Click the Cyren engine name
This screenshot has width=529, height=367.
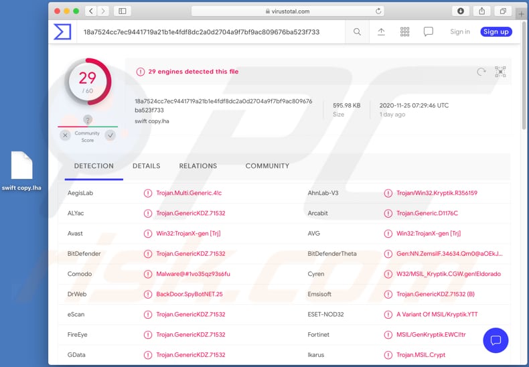[316, 274]
